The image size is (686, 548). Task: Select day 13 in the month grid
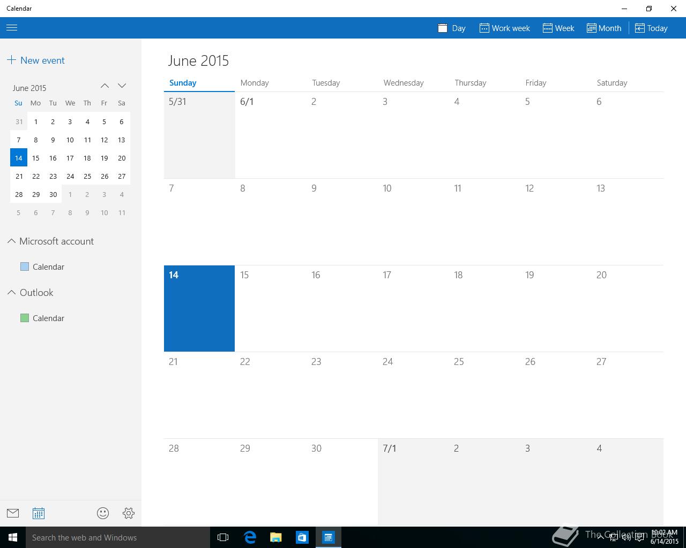pyautogui.click(x=628, y=222)
